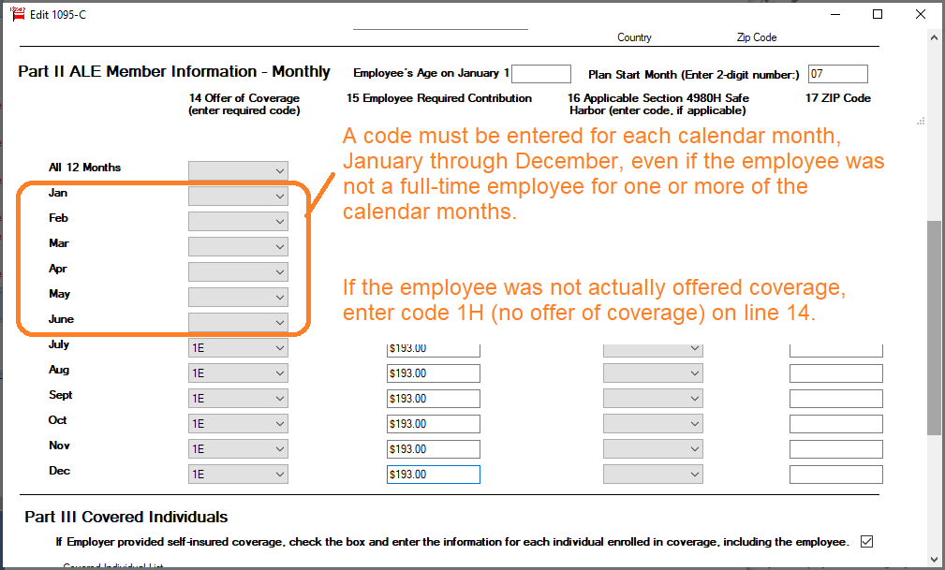Open the Mar offer of coverage dropdown

pos(238,246)
